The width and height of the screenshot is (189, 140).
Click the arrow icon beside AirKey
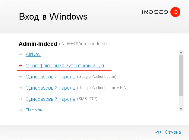(20, 54)
